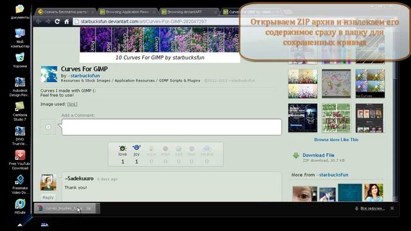411x231 pixels.
Task: Close the downloads bar with X
Action: [392, 208]
